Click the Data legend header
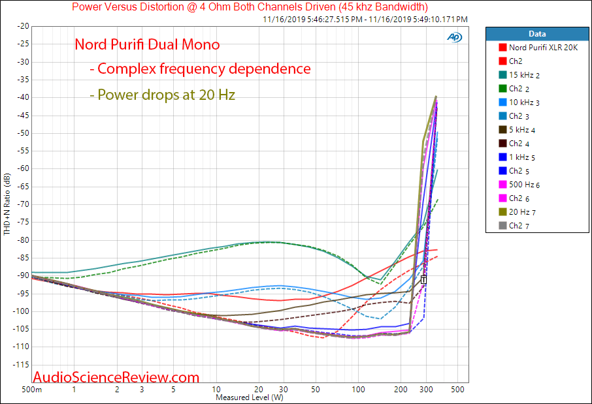Viewport: 592px width, 404px height. pos(537,34)
